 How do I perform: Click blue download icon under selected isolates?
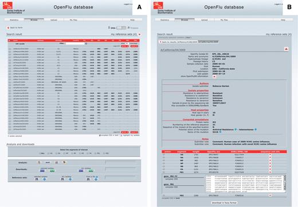[42, 171]
